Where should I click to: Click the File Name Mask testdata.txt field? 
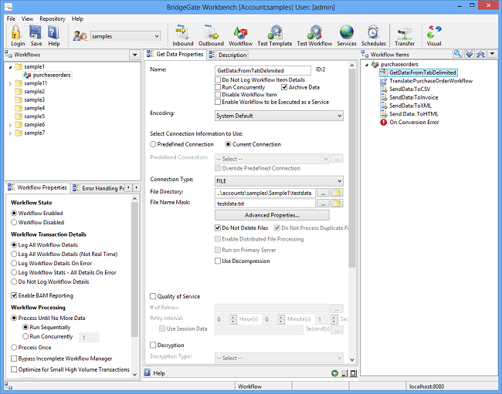pos(265,204)
